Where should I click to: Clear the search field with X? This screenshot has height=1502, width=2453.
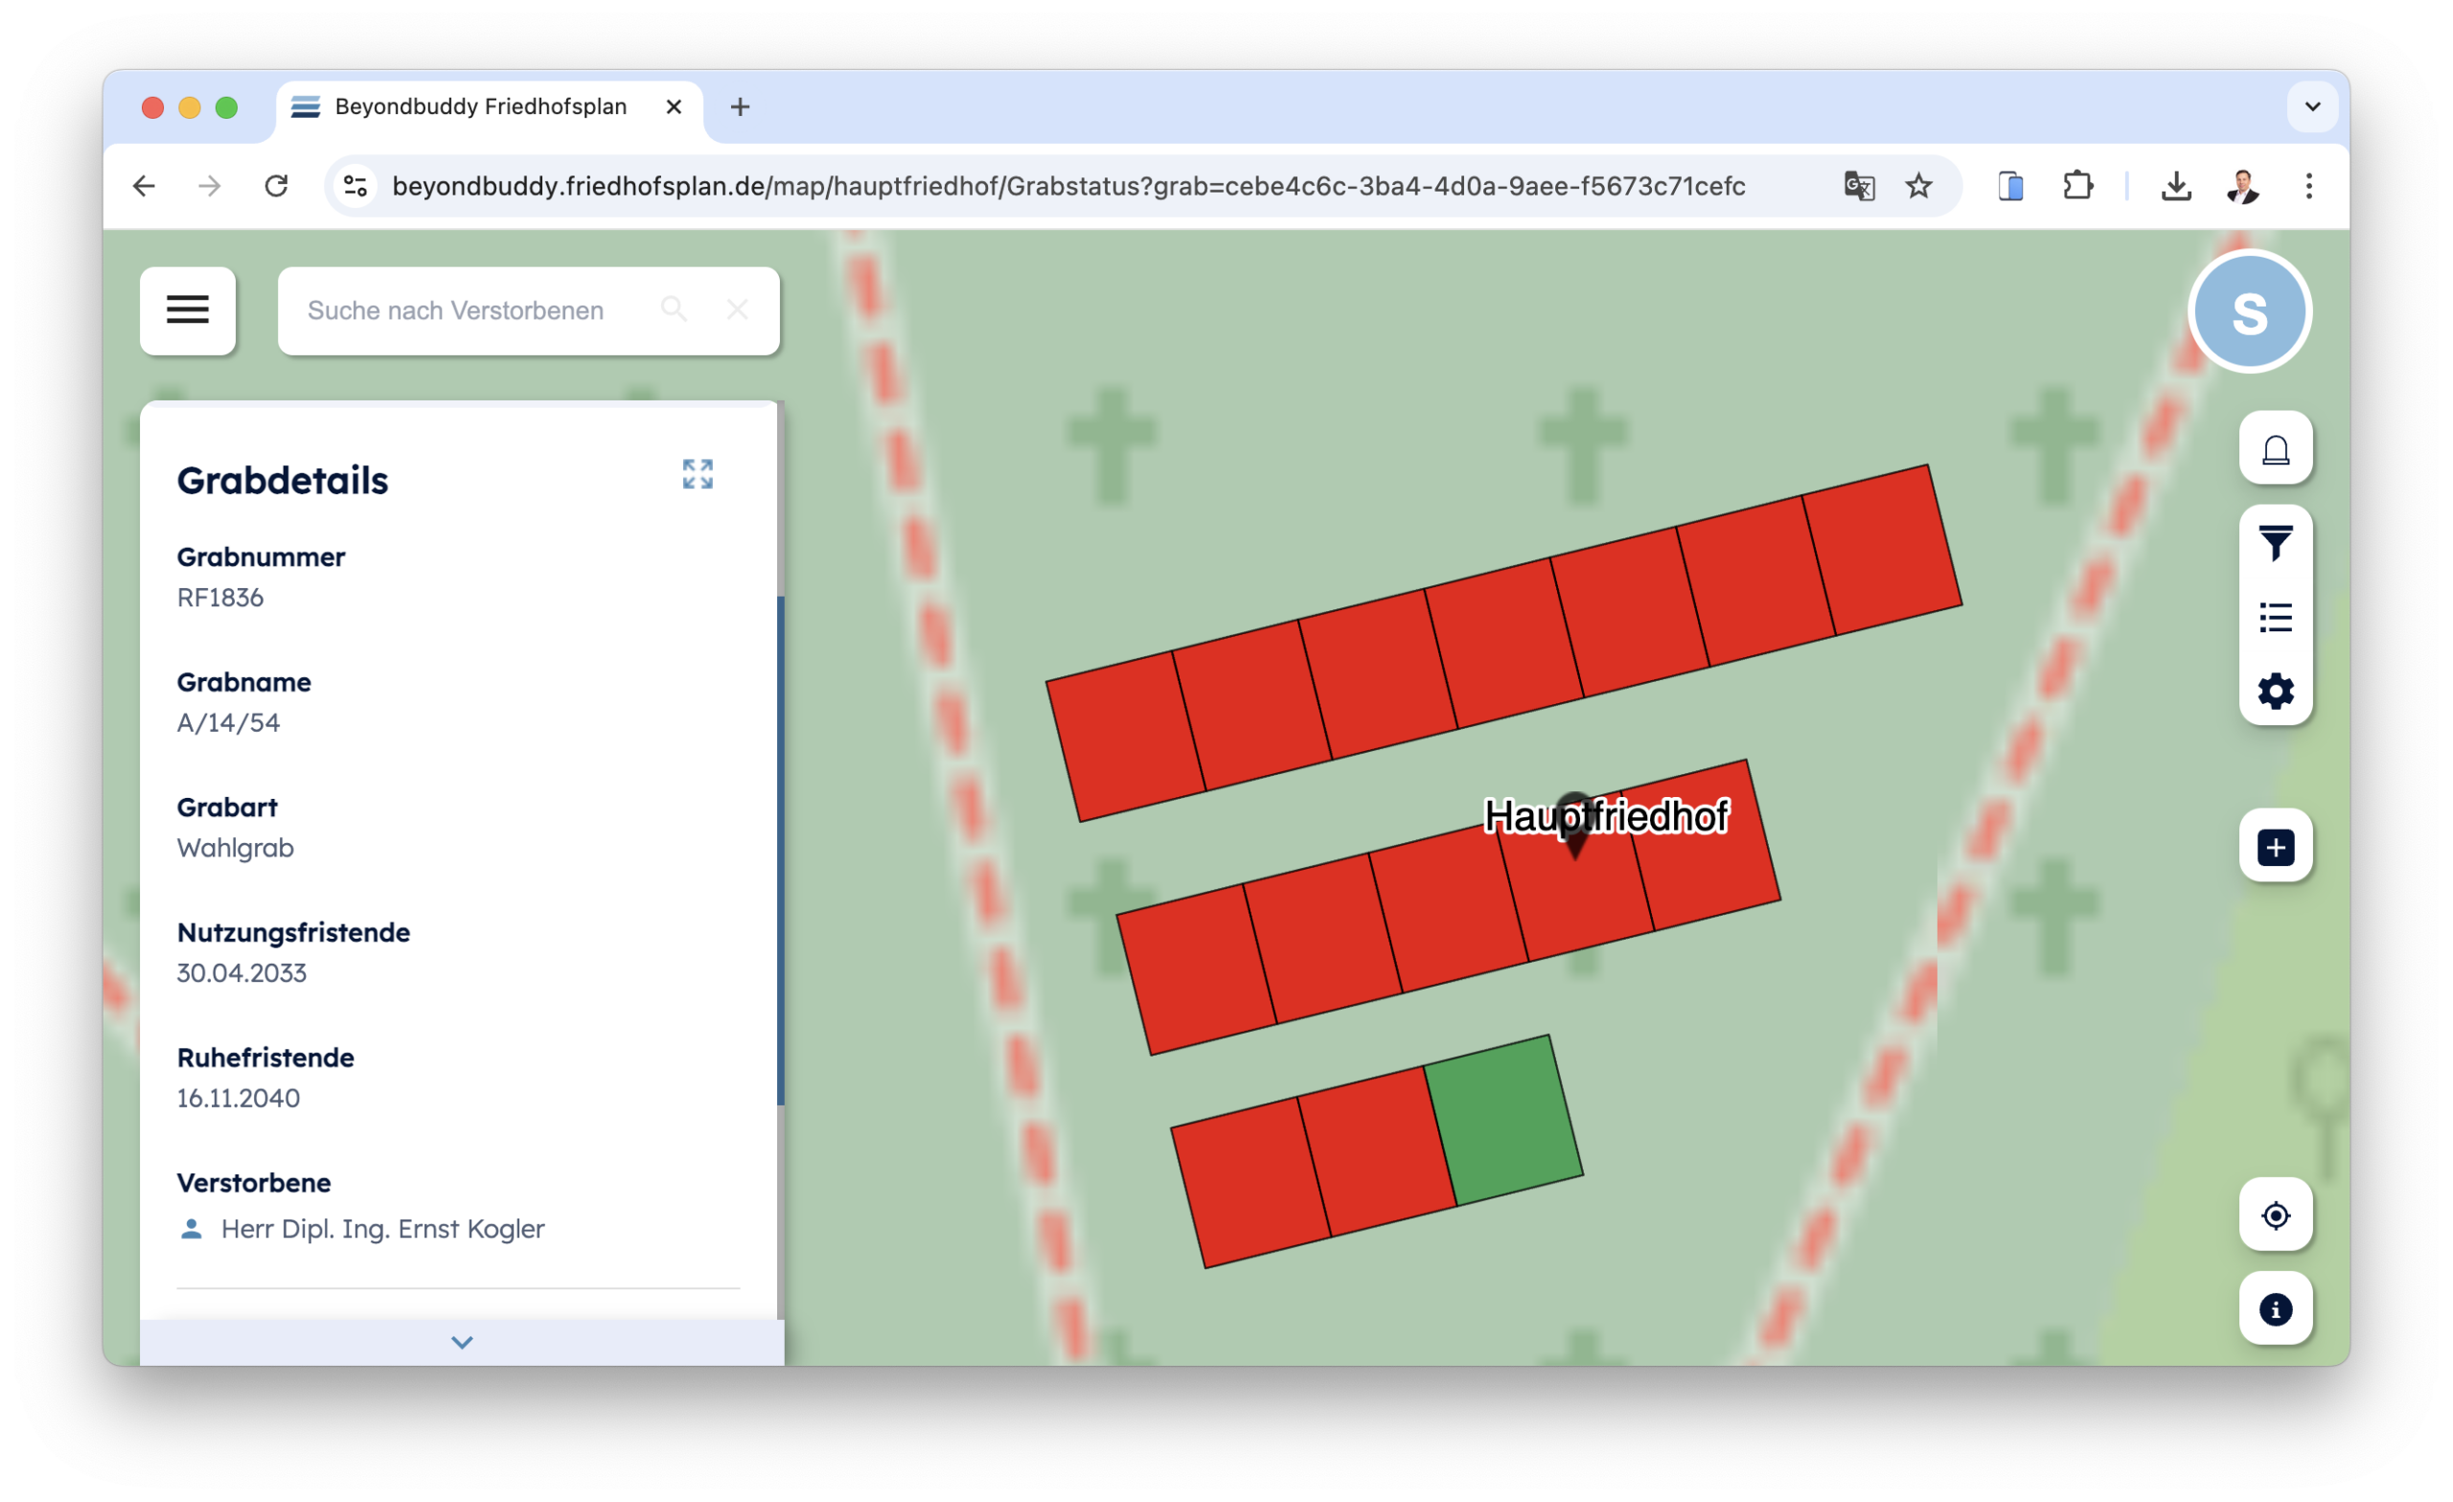[737, 309]
